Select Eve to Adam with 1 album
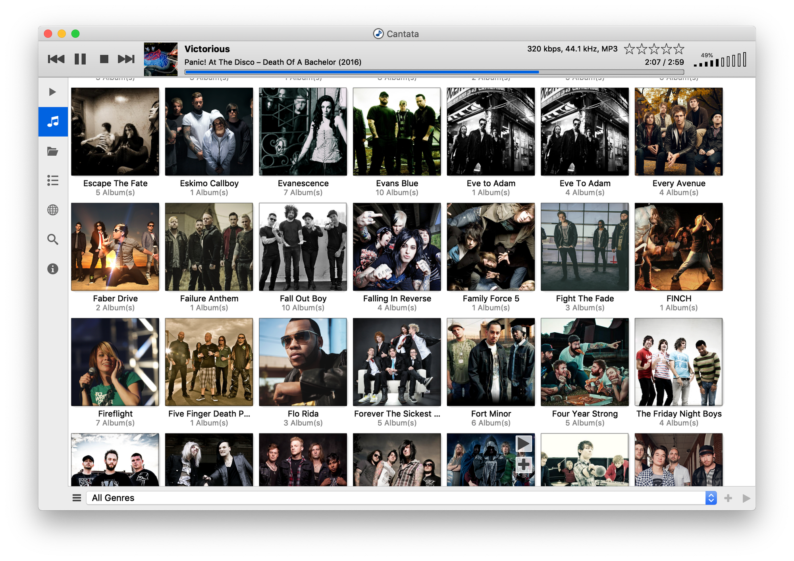This screenshot has width=794, height=561. click(491, 142)
